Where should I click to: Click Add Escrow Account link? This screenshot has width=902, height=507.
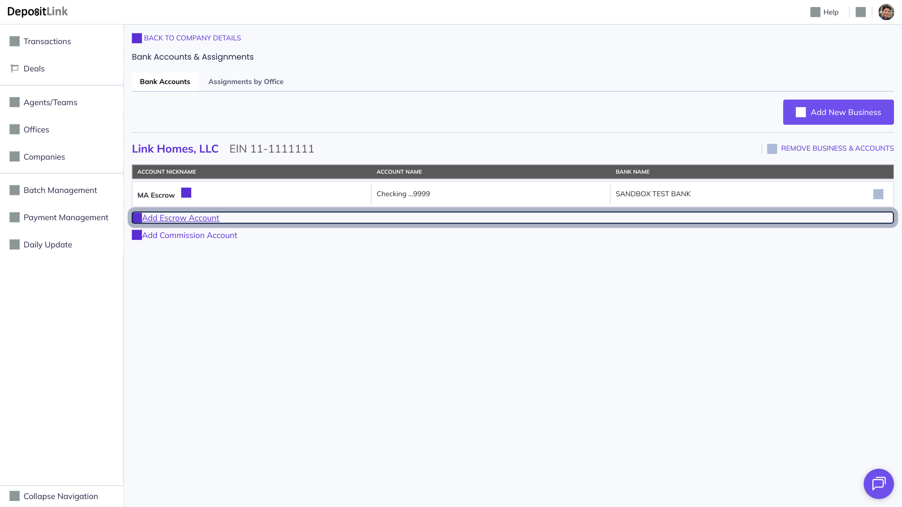180,218
